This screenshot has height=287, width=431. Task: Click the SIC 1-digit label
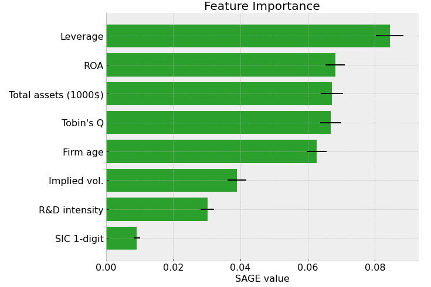(x=79, y=238)
